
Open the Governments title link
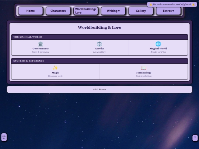point(41,49)
